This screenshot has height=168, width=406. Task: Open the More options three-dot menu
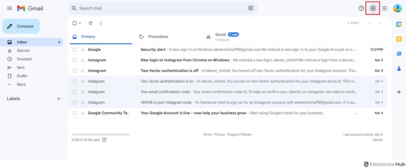tap(101, 23)
